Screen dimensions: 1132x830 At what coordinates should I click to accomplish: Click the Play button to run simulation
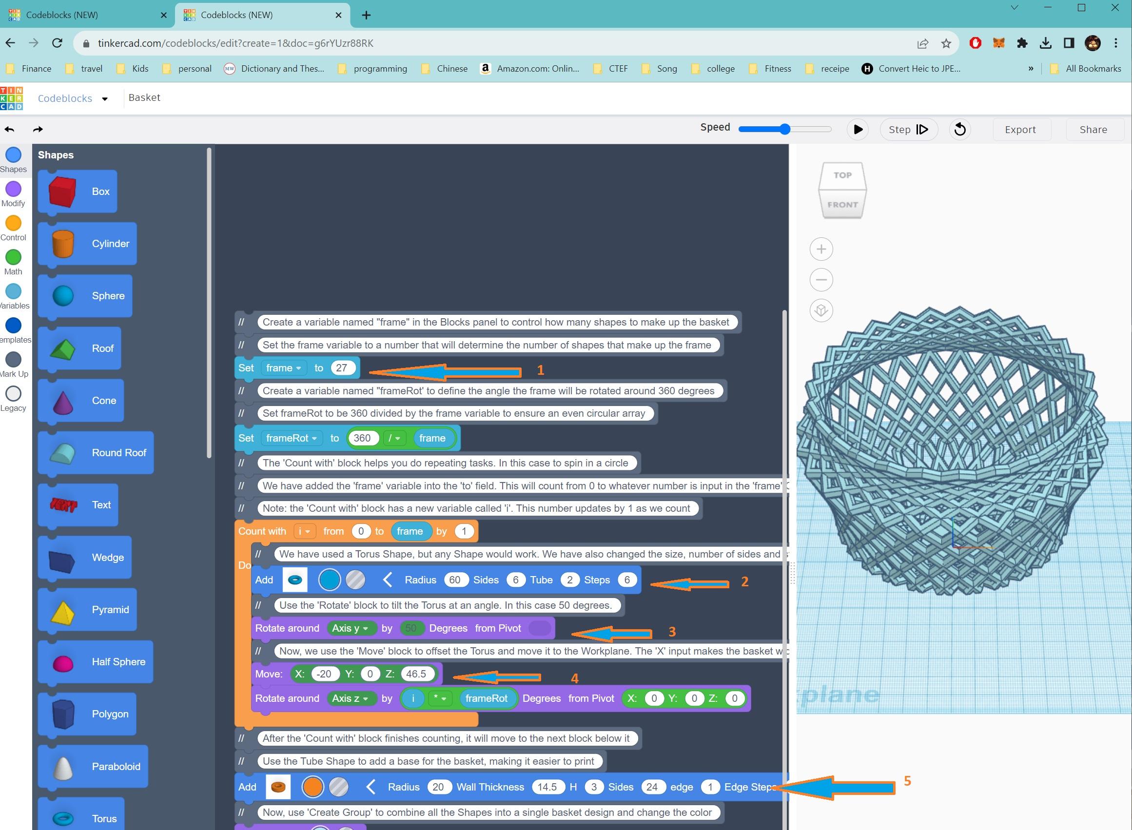[x=858, y=128]
